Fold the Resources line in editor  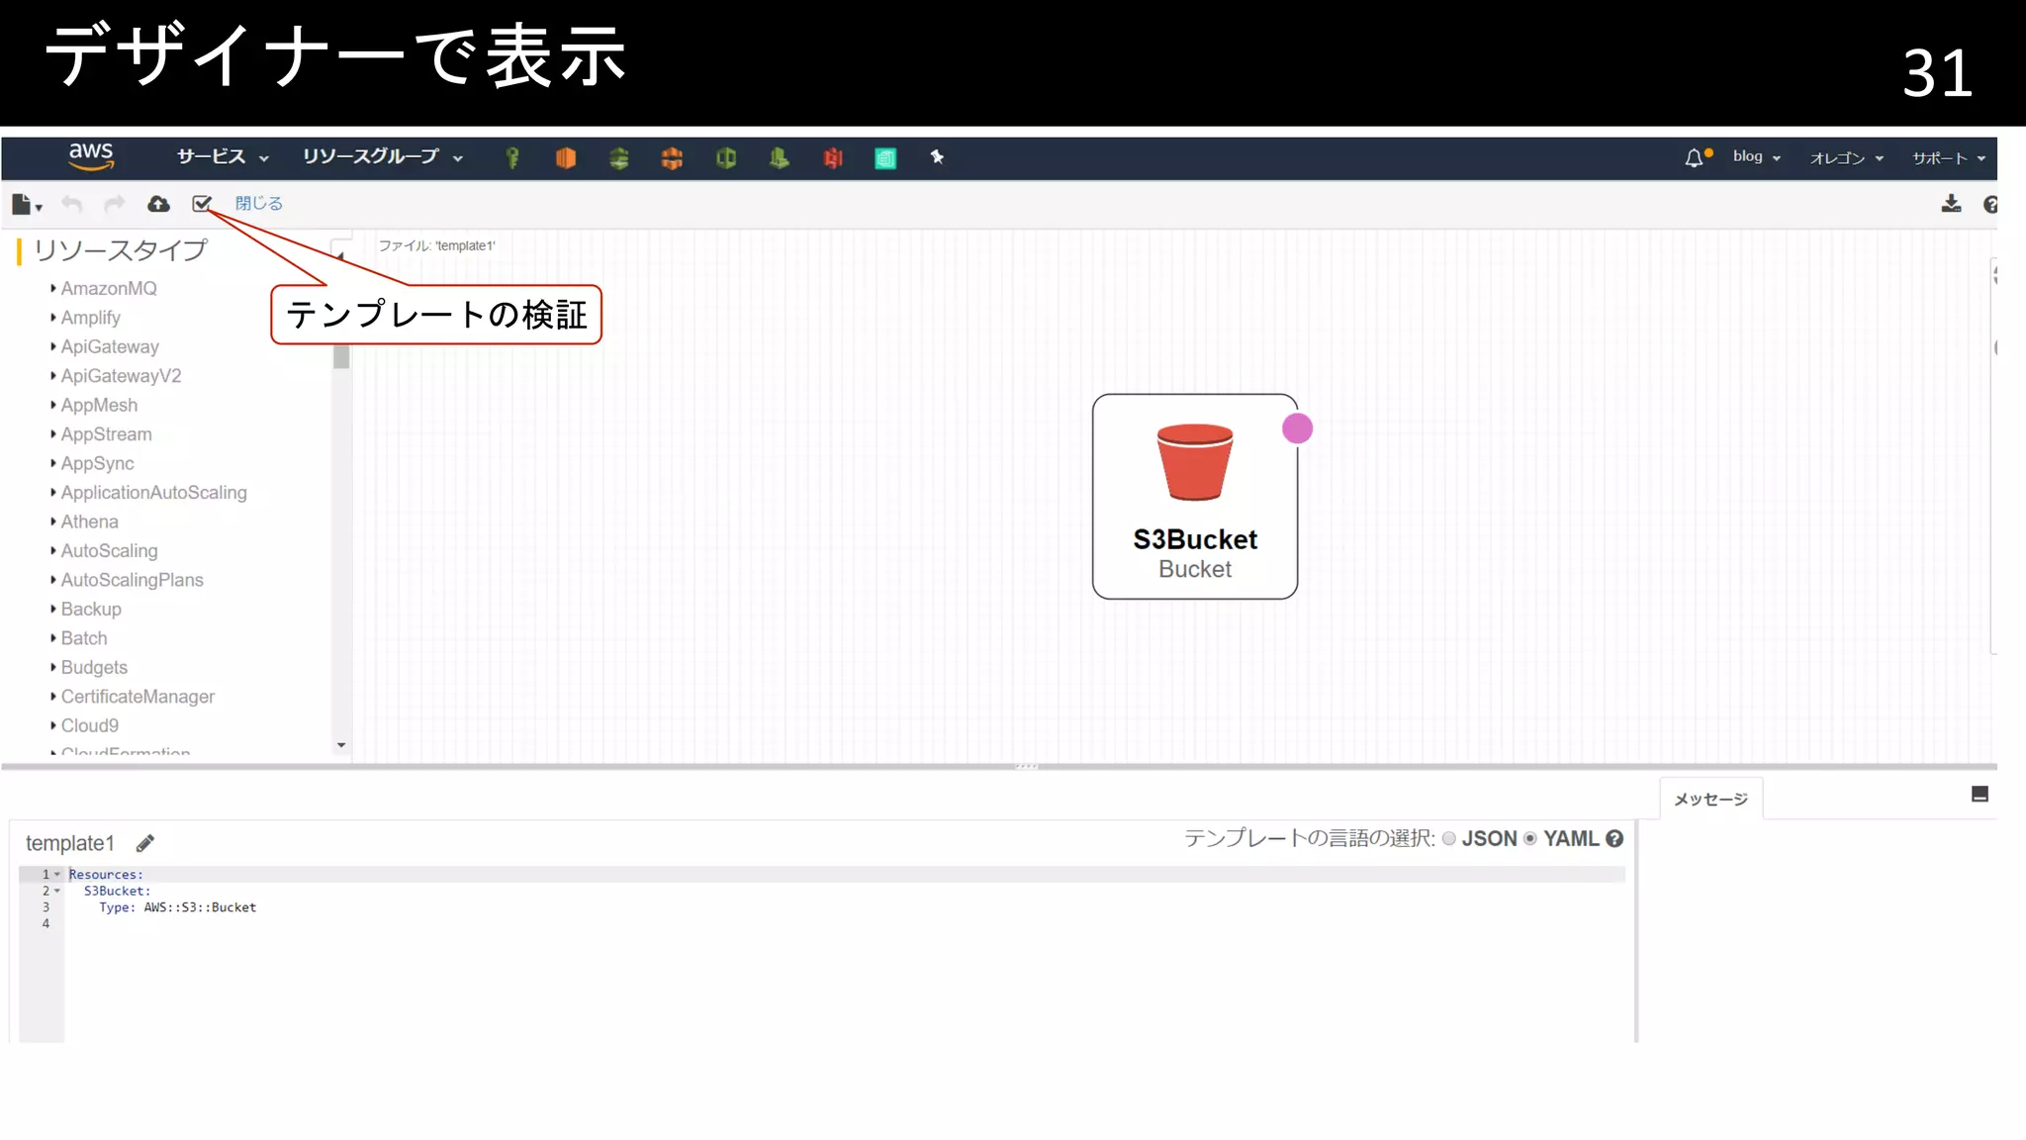click(57, 875)
